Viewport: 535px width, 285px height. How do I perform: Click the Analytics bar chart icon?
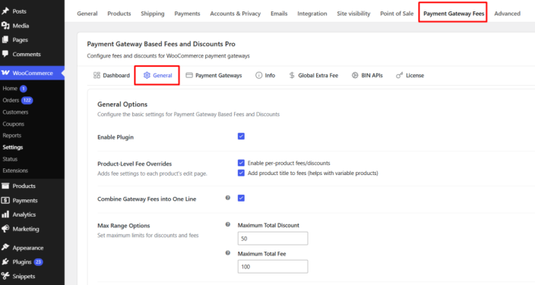click(5, 215)
